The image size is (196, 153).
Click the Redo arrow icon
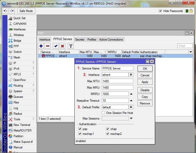(12, 11)
